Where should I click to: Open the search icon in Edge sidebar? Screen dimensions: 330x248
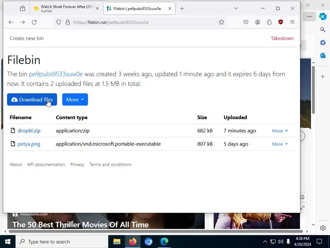(x=323, y=29)
